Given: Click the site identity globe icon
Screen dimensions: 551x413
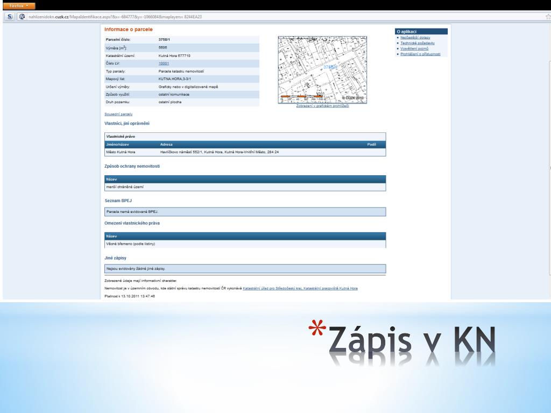Looking at the screenshot, I should (22, 17).
